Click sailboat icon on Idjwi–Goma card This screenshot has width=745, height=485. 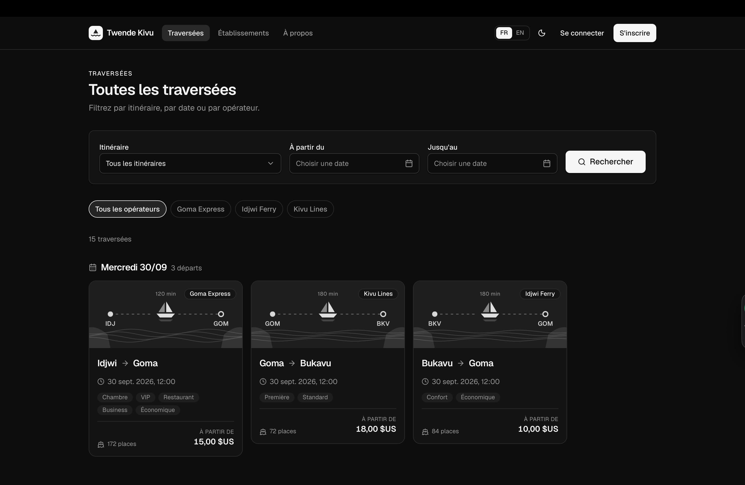165,311
